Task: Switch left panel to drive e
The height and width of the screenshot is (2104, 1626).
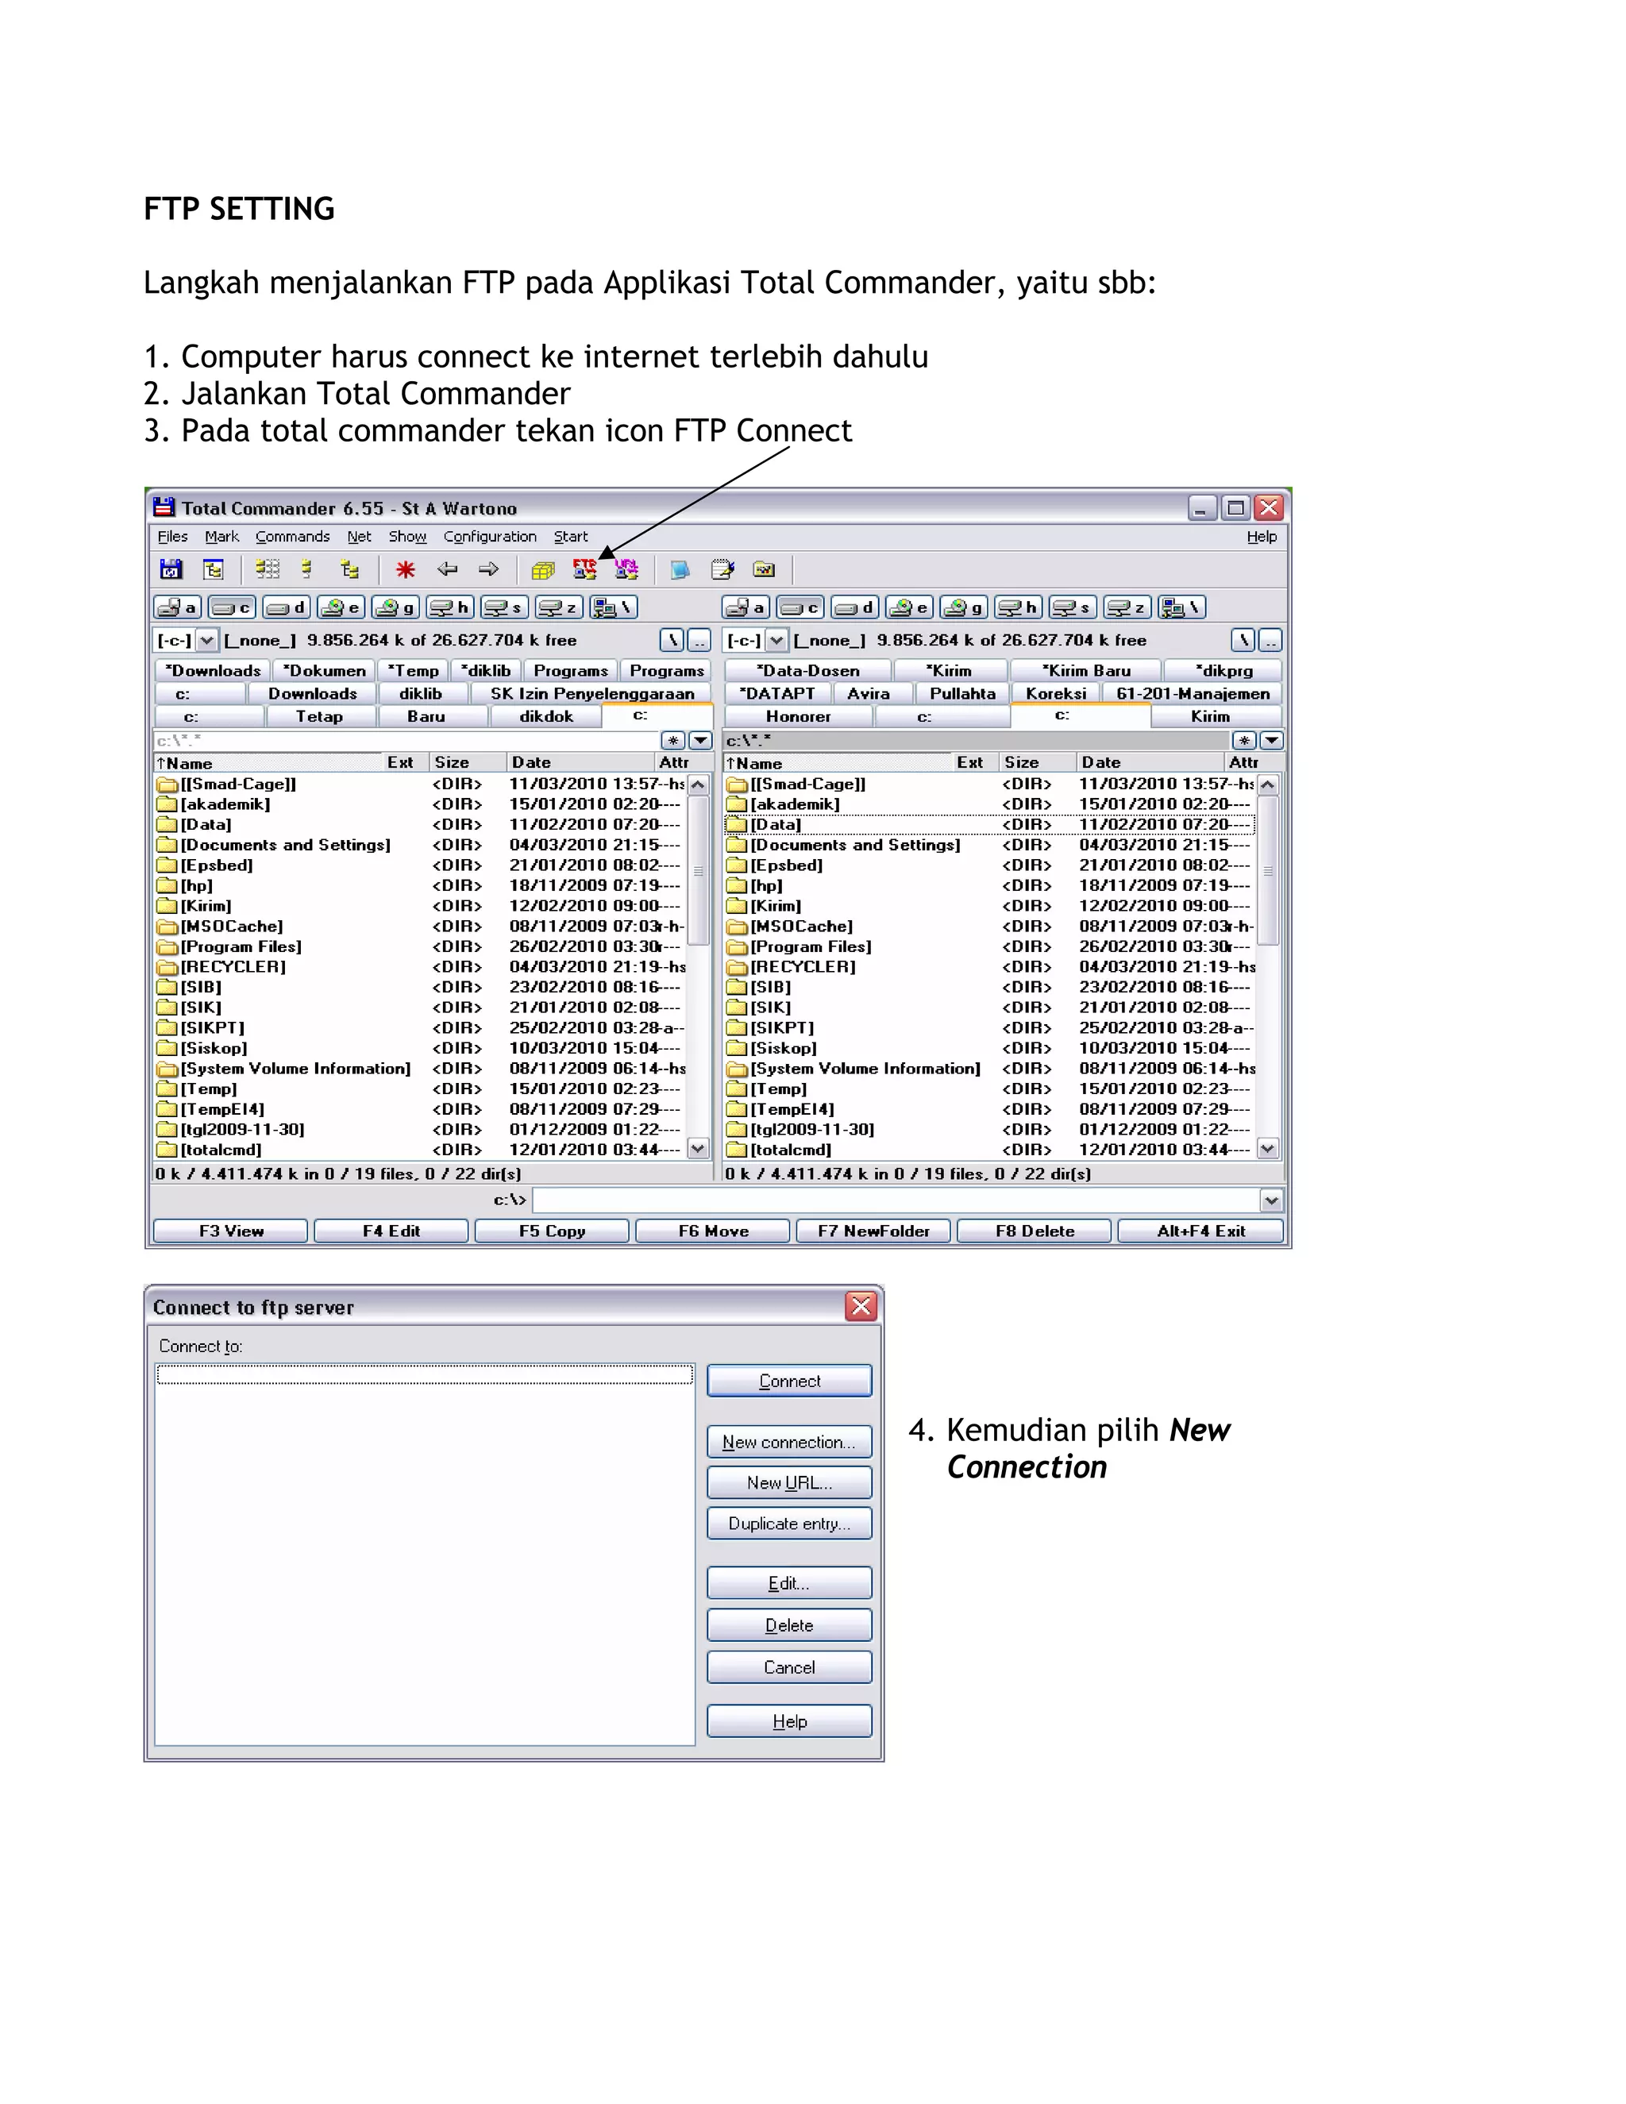Action: click(x=341, y=607)
